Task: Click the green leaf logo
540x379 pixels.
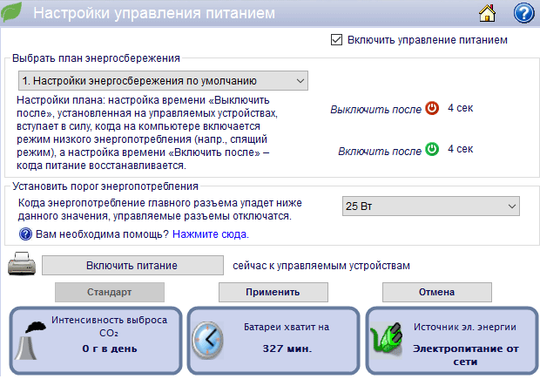Action: tap(11, 12)
